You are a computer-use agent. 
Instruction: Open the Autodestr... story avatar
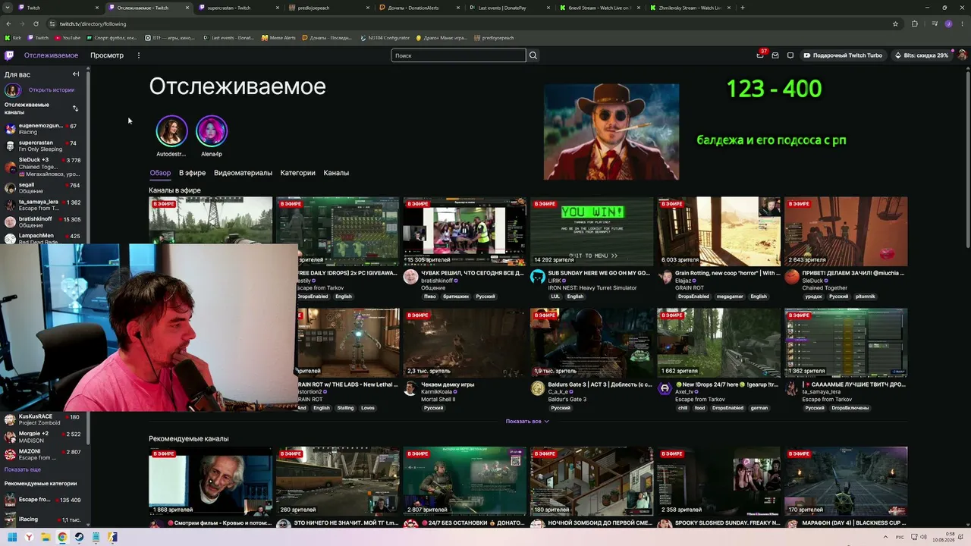pos(171,131)
